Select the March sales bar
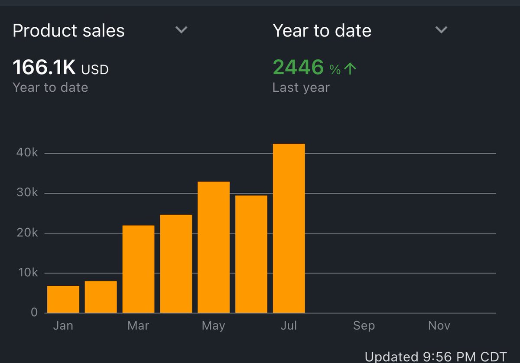This screenshot has width=520, height=363. 138,269
